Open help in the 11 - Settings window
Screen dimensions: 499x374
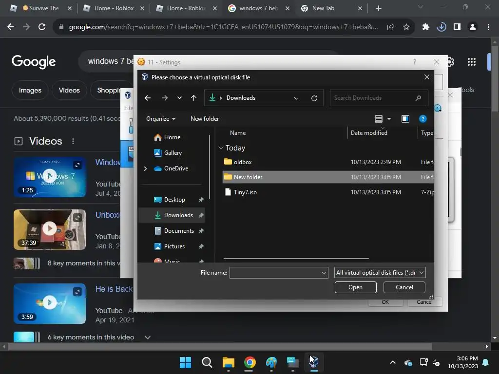tap(414, 62)
